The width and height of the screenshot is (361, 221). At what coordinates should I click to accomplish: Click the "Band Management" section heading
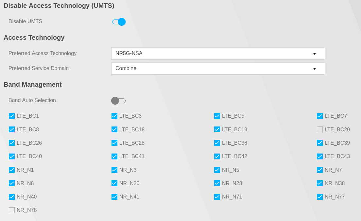click(x=33, y=84)
